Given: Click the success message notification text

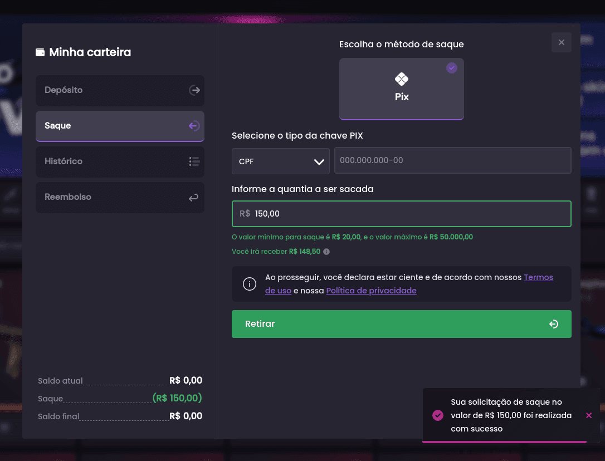Looking at the screenshot, I should pos(511,415).
